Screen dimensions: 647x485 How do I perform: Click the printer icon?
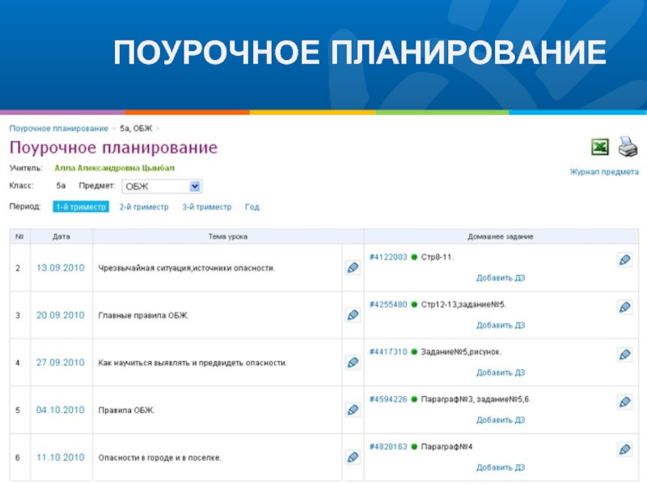click(x=628, y=147)
